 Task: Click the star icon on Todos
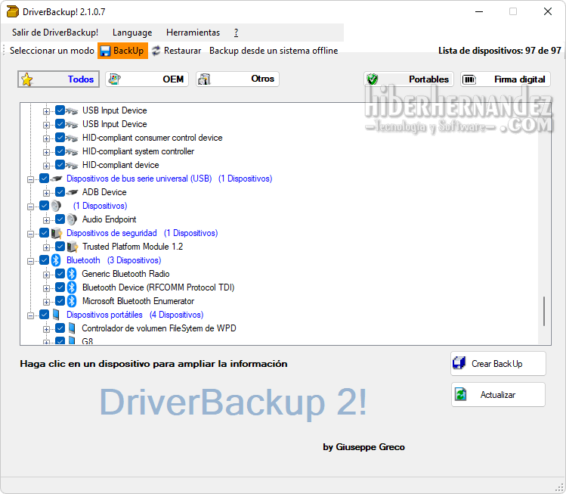(x=26, y=79)
